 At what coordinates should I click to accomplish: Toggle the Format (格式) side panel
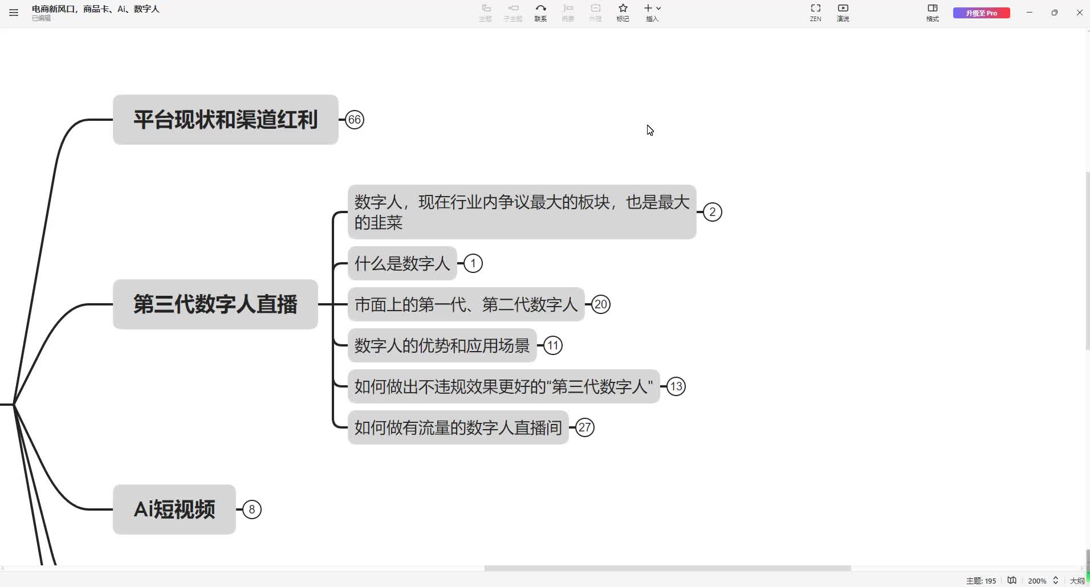point(933,13)
